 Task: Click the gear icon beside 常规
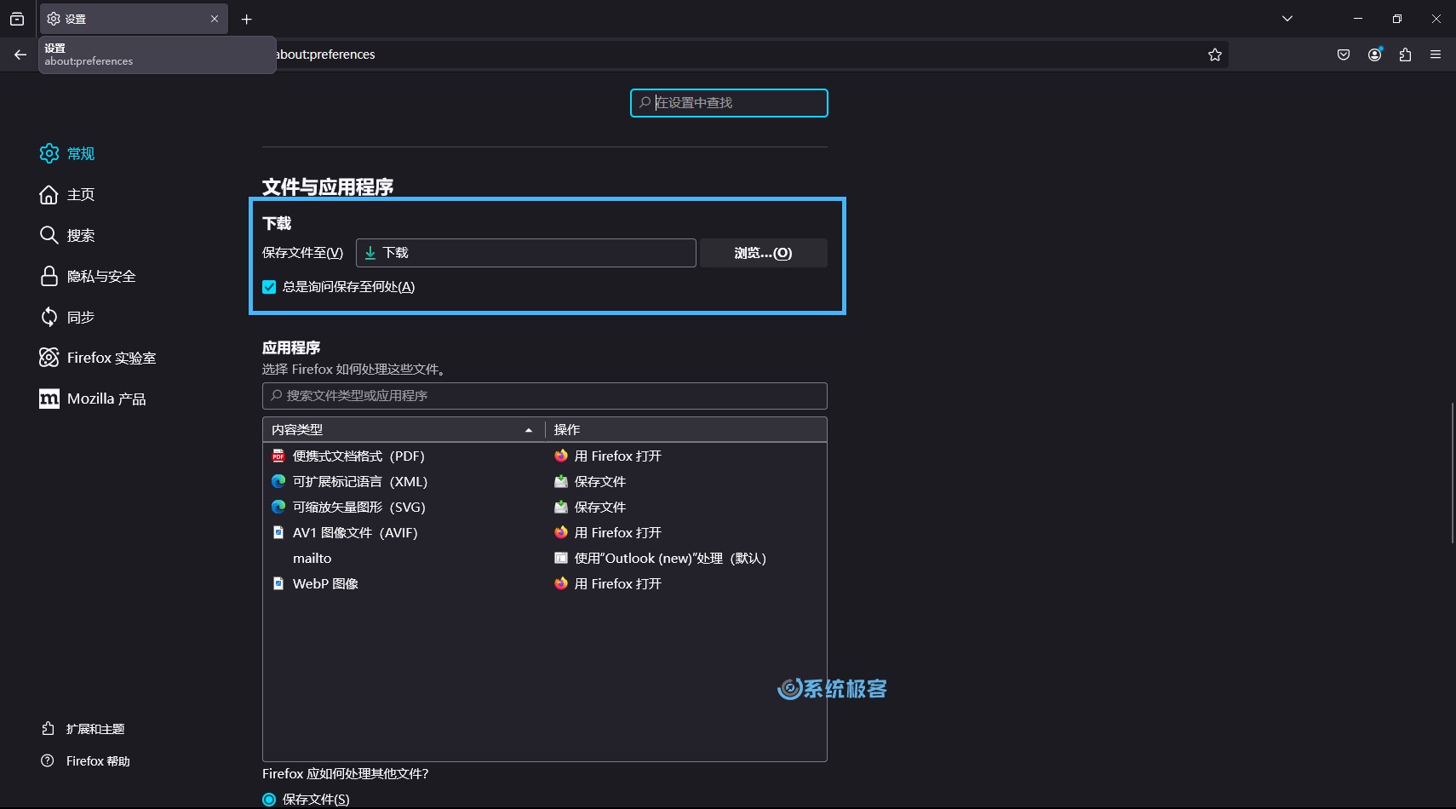click(x=49, y=153)
